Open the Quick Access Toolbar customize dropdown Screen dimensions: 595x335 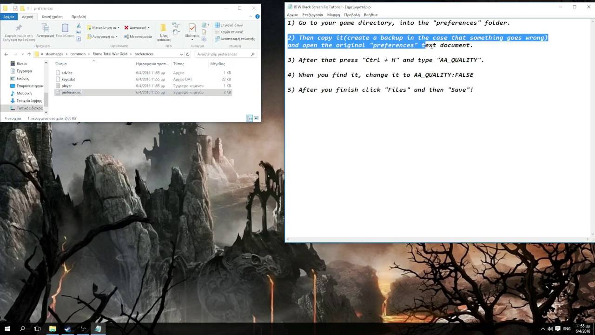pos(28,8)
